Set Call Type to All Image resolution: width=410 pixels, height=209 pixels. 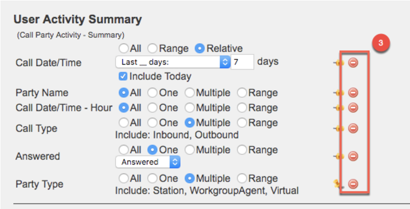coord(124,122)
